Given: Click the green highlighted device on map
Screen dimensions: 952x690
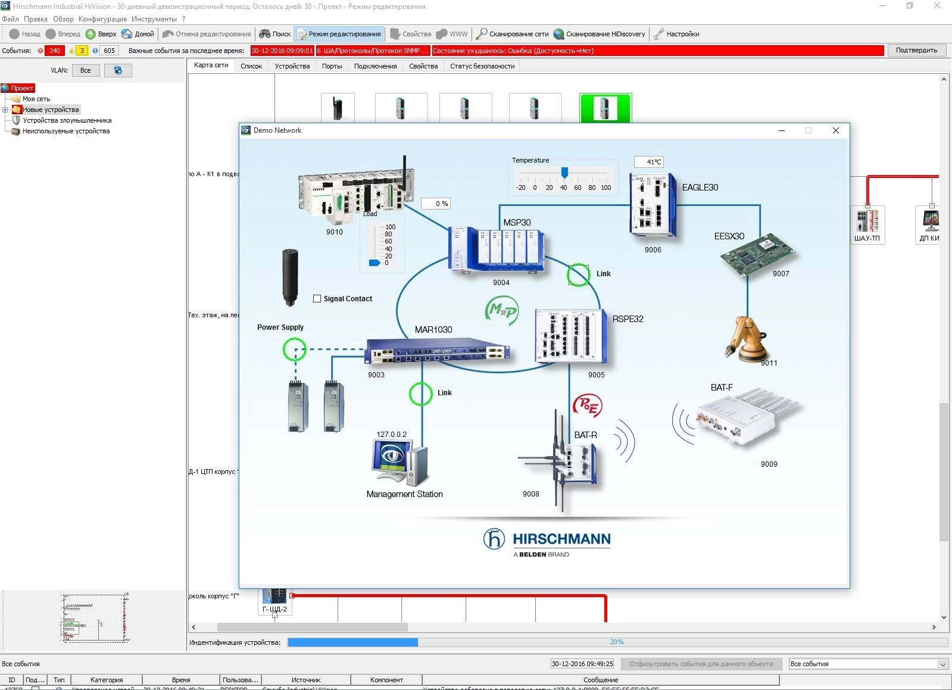Looking at the screenshot, I should click(x=605, y=108).
